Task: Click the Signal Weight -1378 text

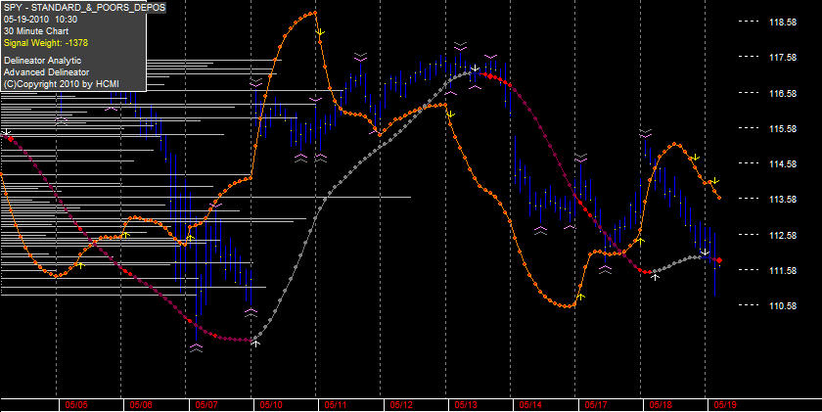Action: [x=39, y=43]
